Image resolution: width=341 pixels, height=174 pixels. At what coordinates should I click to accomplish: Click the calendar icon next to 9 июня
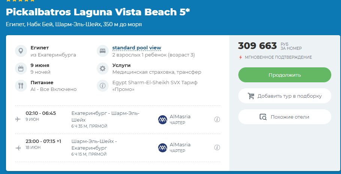point(21,68)
